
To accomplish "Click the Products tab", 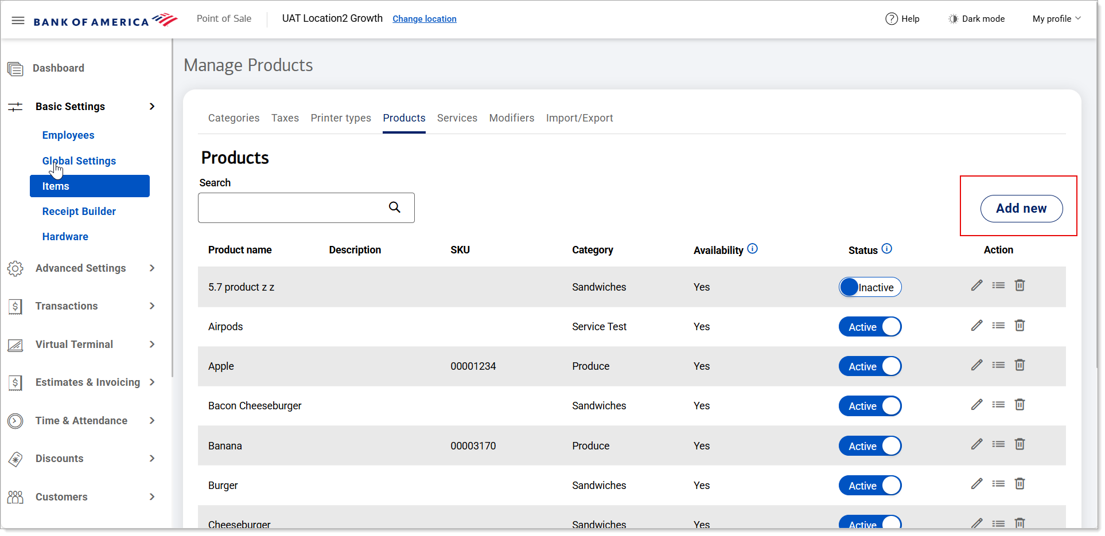I will pyautogui.click(x=404, y=118).
